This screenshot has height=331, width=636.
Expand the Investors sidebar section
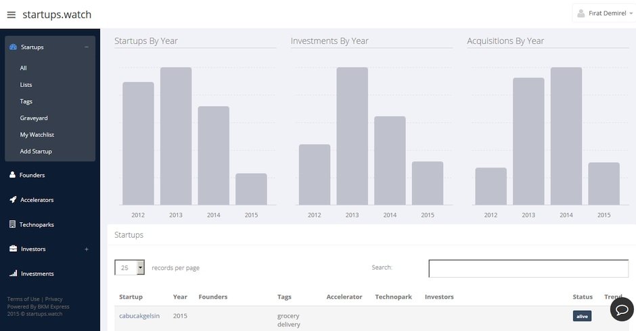(86, 249)
